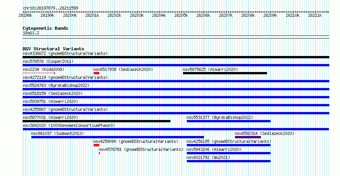
Task: Select the blue esv3642020 variant bar
Action: tap(176, 129)
